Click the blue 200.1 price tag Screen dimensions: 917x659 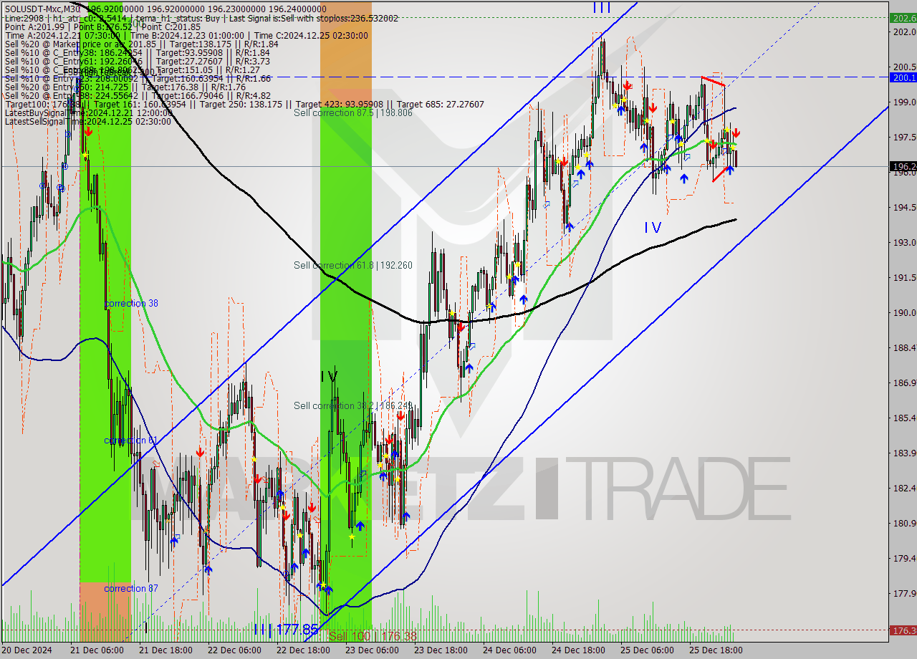[903, 77]
